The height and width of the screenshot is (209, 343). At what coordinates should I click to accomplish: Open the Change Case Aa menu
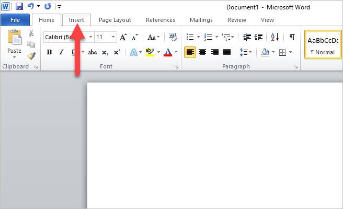[153, 37]
